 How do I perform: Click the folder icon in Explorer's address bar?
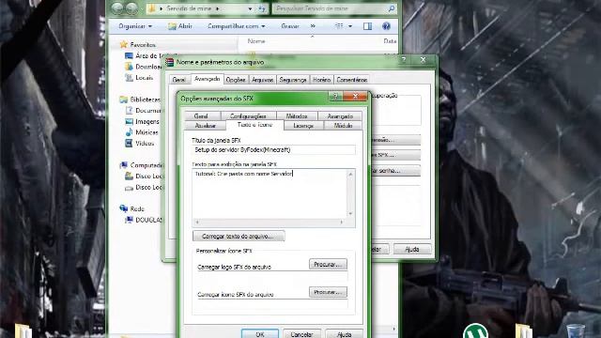[152, 8]
